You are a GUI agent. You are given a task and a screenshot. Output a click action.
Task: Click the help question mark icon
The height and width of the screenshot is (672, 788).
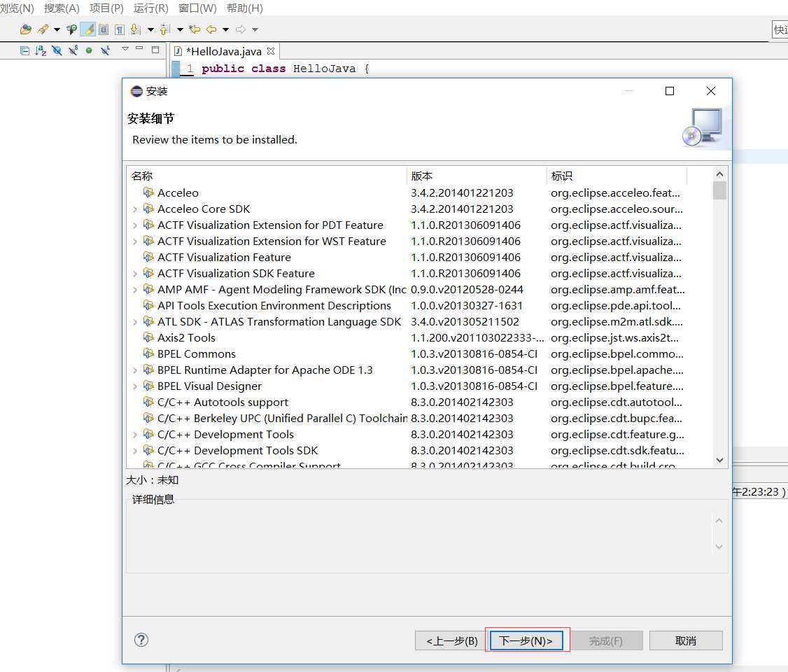coord(141,640)
